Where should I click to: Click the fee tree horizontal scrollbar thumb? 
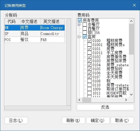point(87,100)
